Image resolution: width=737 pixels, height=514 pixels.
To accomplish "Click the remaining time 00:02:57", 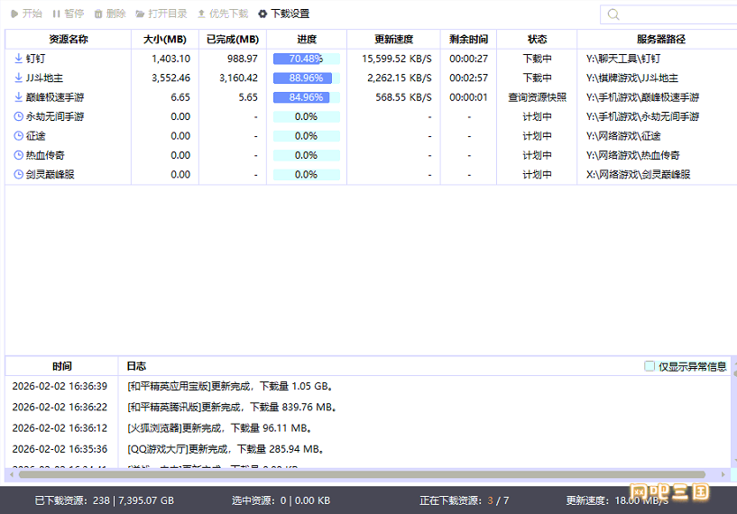I will (468, 78).
